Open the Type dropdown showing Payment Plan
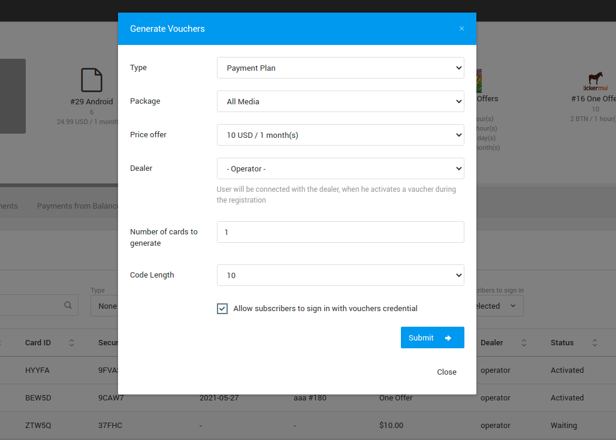This screenshot has width=616, height=440. click(340, 68)
